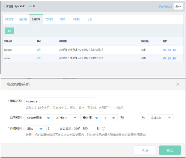Click 修改 for the increase policy

click(170, 58)
